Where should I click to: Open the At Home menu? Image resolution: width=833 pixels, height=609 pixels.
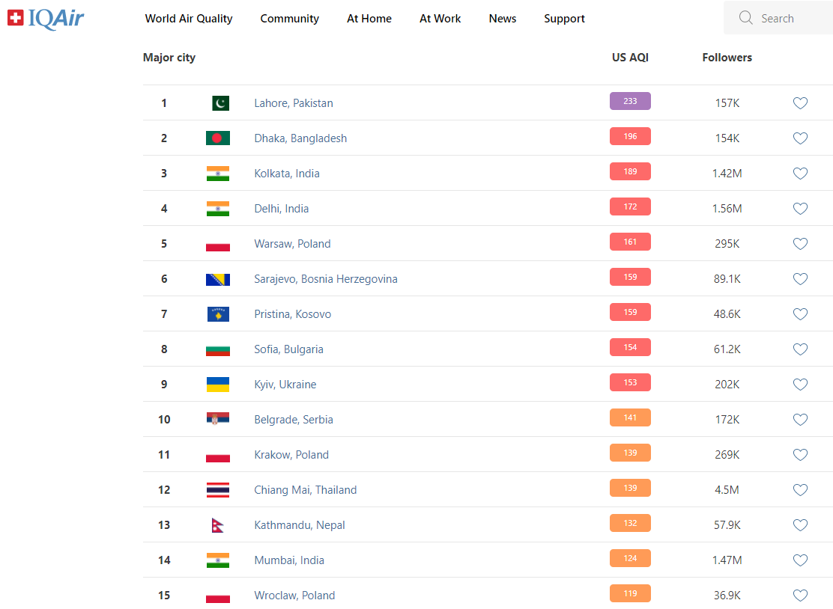pyautogui.click(x=369, y=19)
